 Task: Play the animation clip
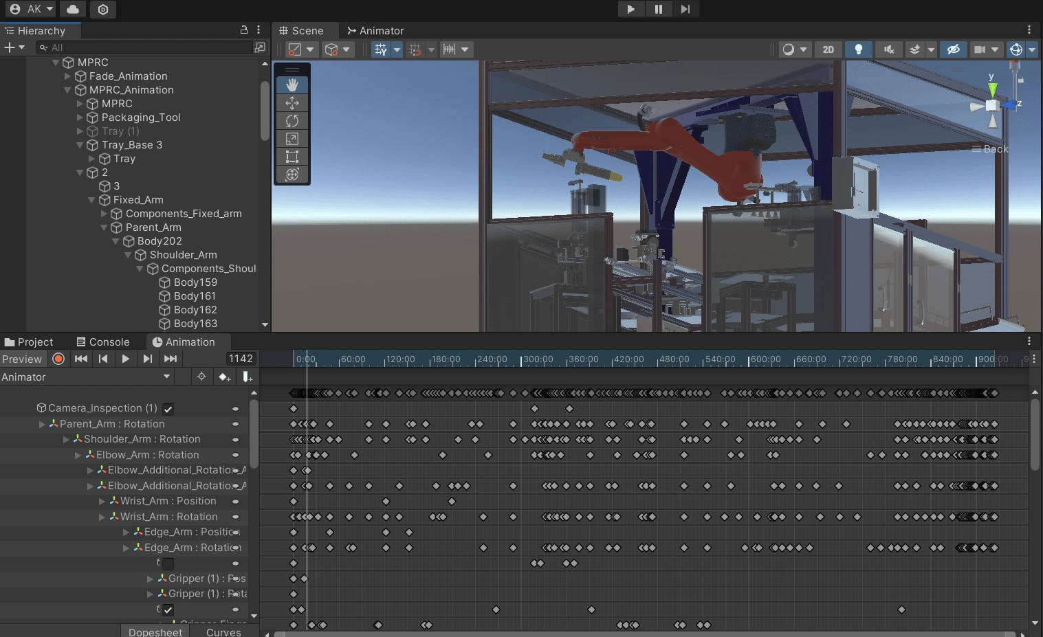pos(125,359)
